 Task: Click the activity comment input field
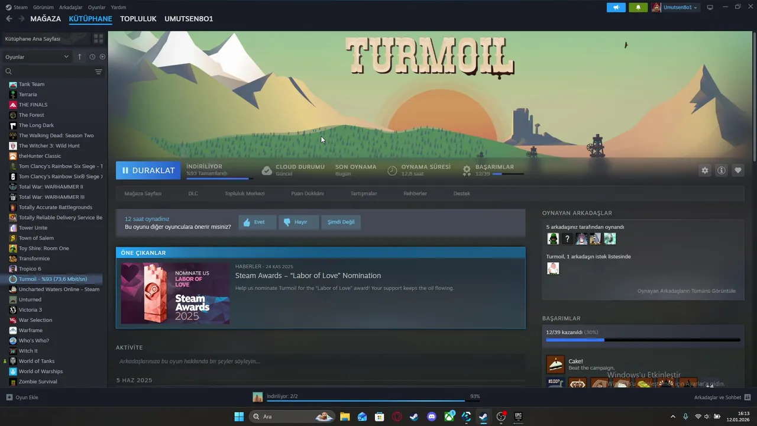(x=321, y=362)
